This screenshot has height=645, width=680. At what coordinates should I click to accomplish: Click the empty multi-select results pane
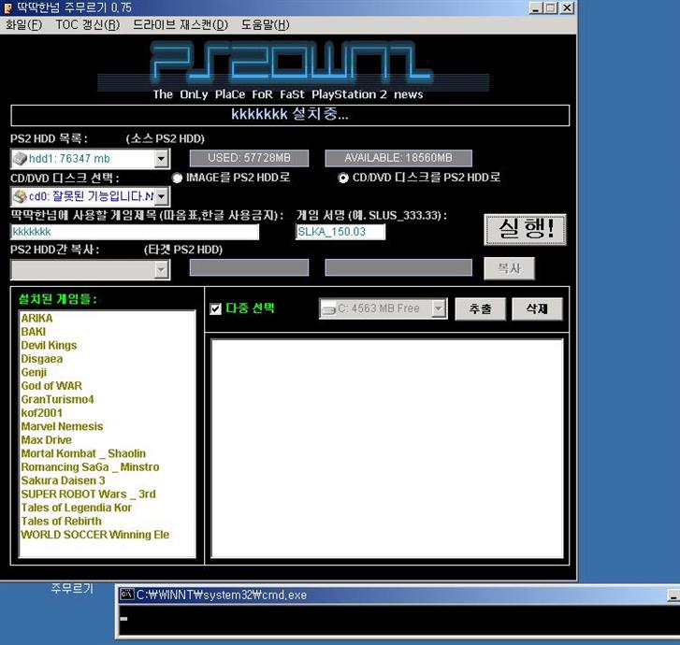[387, 449]
